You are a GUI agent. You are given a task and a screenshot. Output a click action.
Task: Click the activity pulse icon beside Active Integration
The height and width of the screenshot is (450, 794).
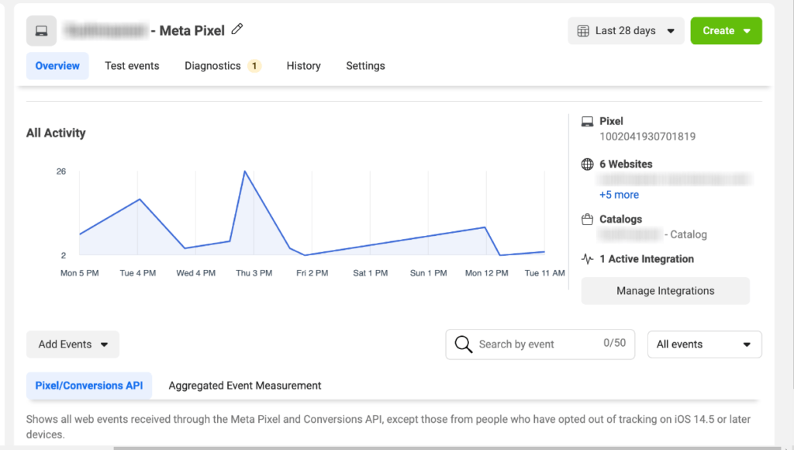[x=588, y=259]
